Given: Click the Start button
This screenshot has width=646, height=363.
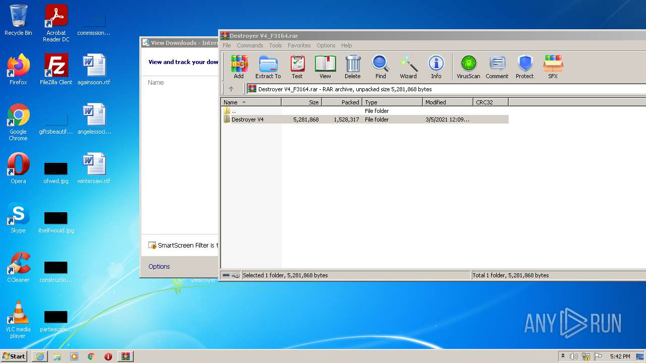Looking at the screenshot, I should [x=14, y=356].
